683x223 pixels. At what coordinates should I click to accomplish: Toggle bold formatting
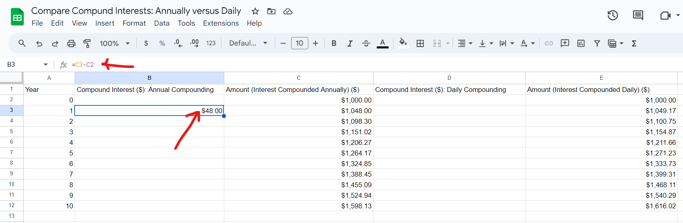coord(334,43)
